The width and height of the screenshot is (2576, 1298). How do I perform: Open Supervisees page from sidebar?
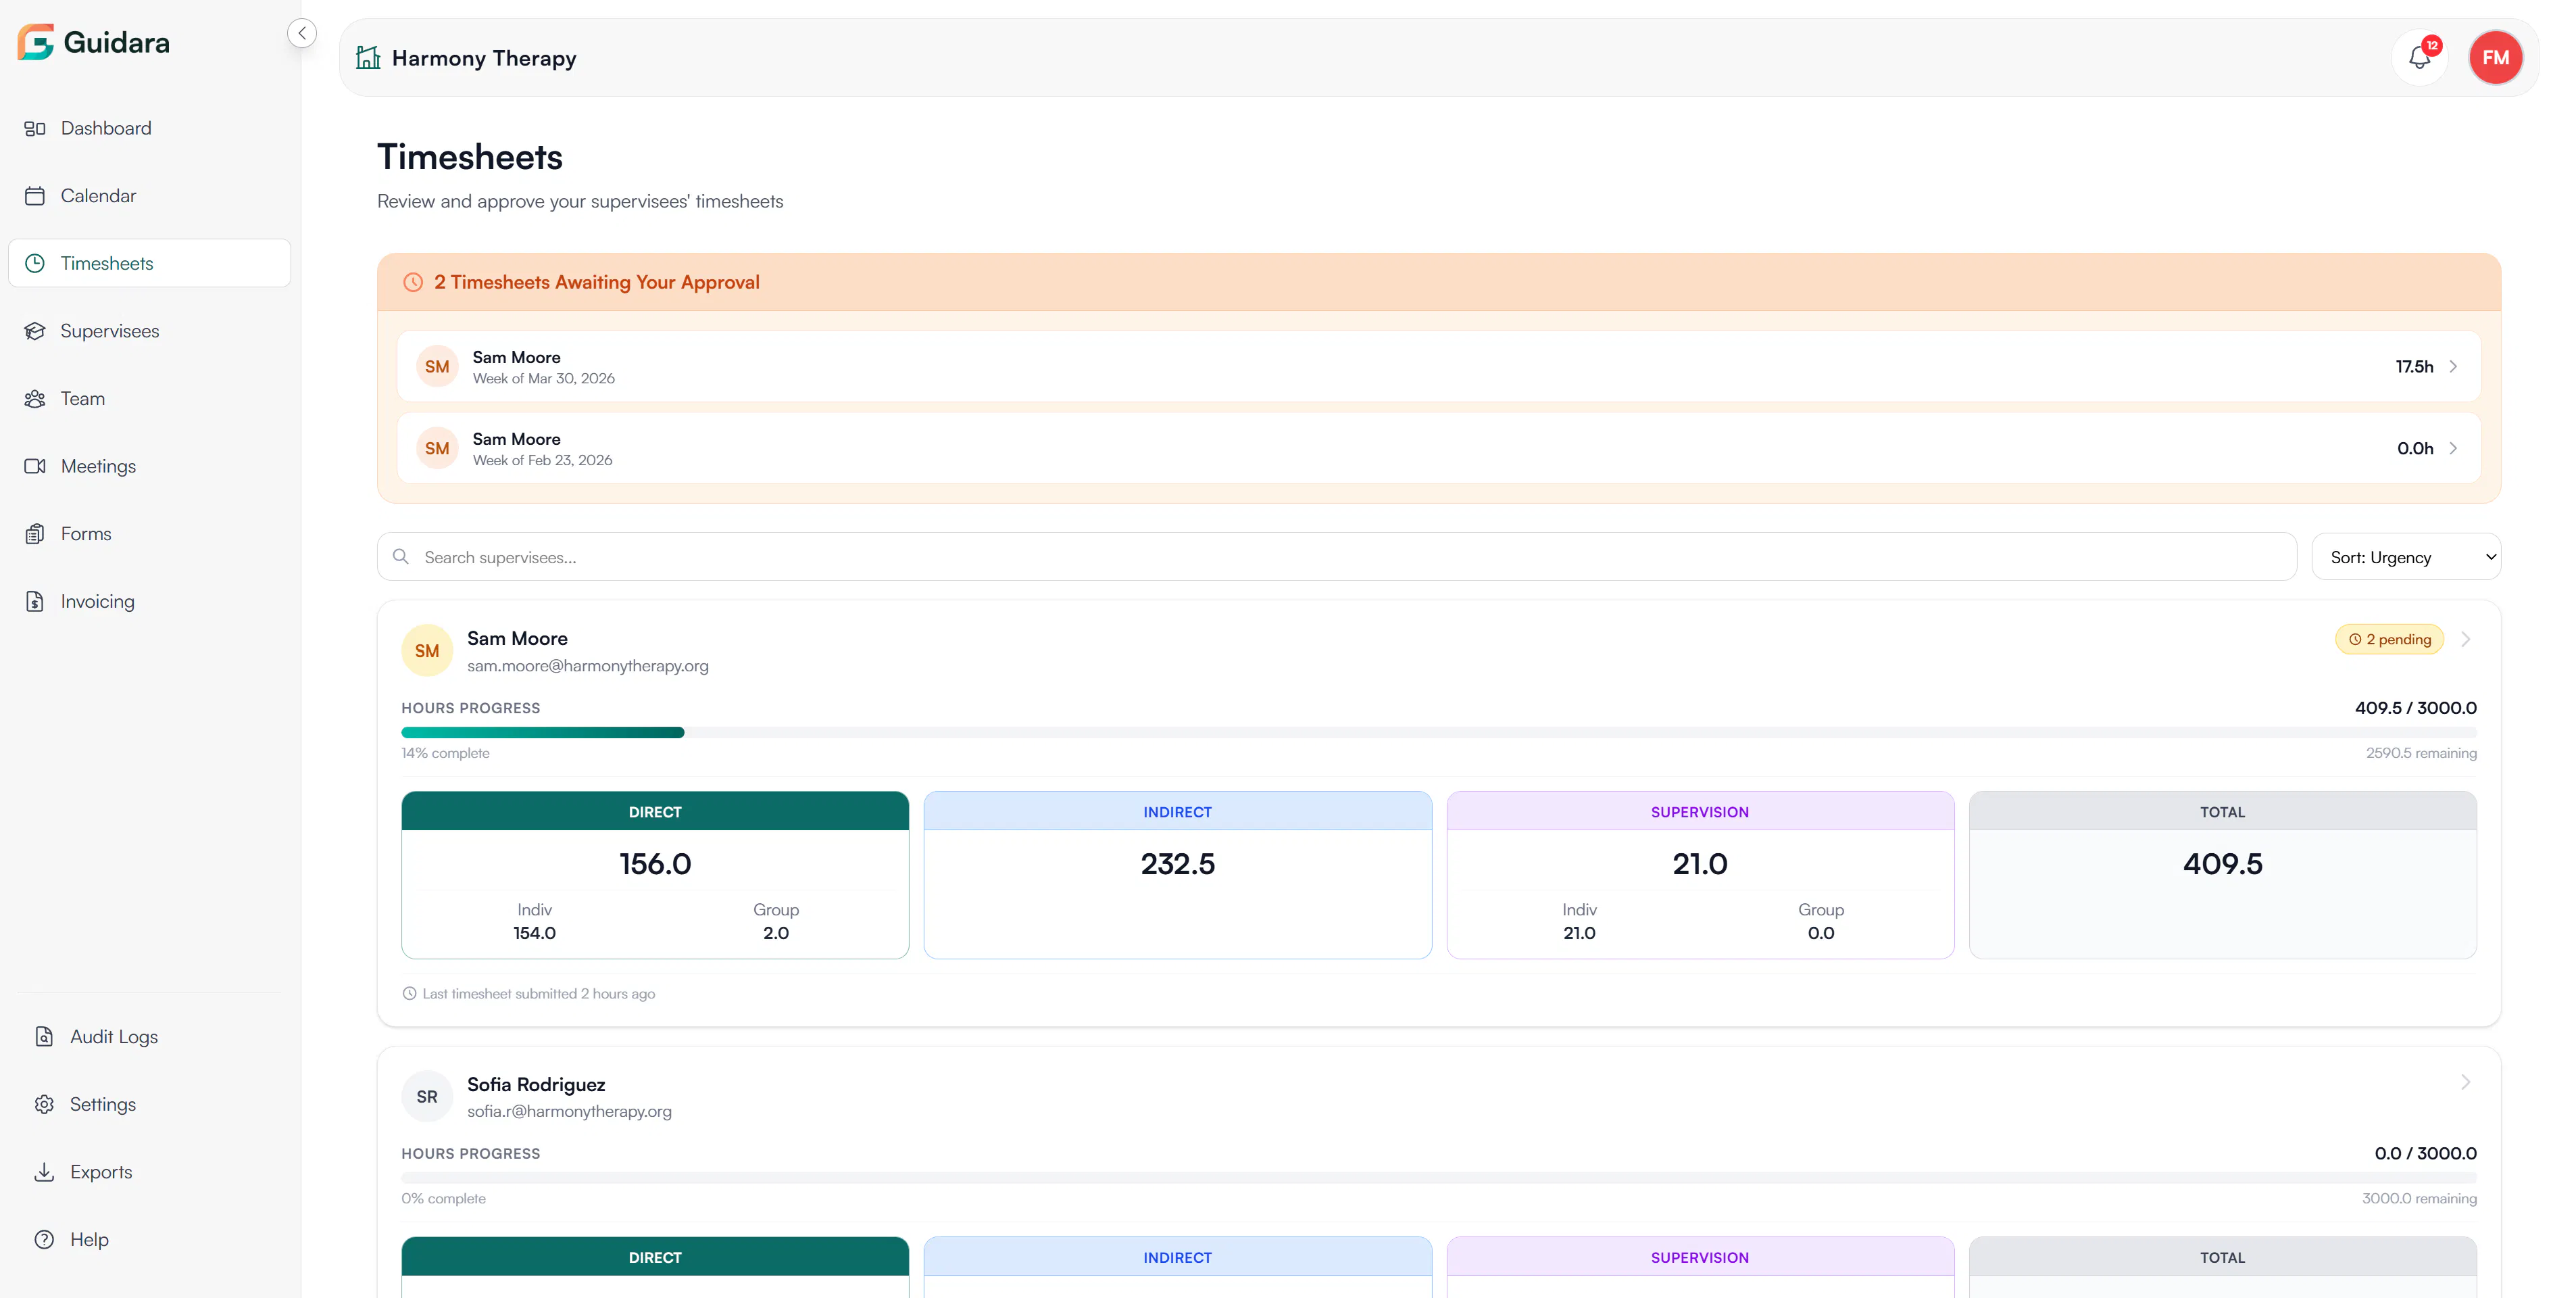(x=150, y=331)
